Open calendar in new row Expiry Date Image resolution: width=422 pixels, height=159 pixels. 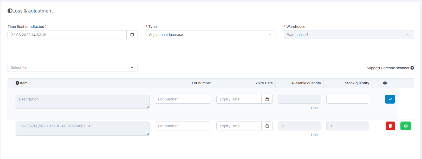click(x=267, y=99)
